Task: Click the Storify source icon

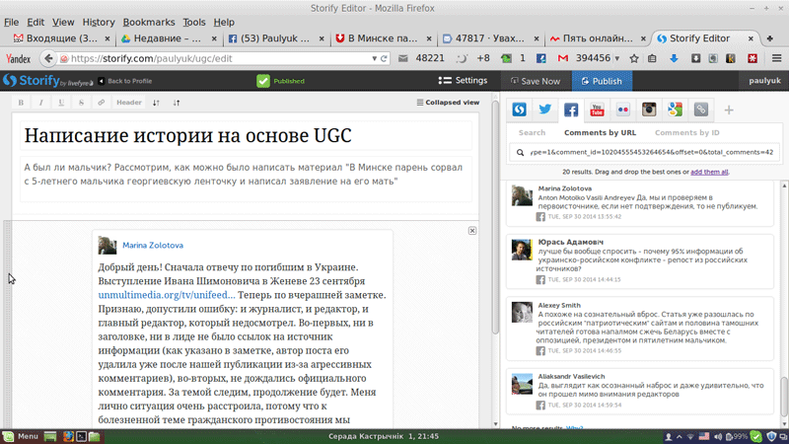Action: coord(518,110)
